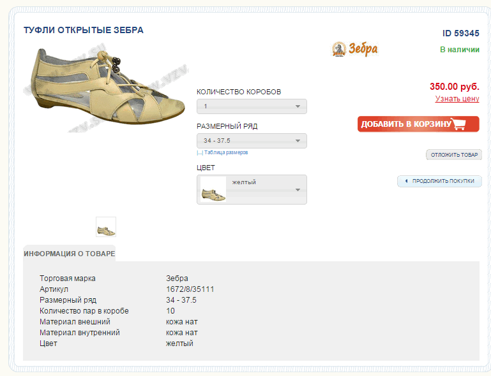The width and height of the screenshot is (491, 376).
Task: Select the Информация о товаре tab
Action: tap(70, 254)
